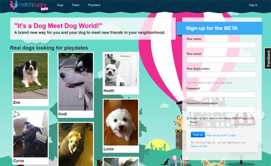Focus the Password confirmation field
271x166 pixels.
221,109
